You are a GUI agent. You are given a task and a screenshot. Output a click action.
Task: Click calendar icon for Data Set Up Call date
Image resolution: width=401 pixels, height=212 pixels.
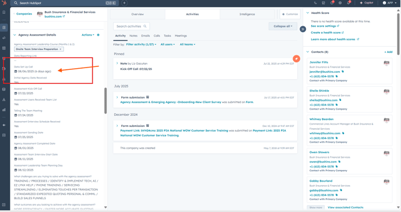15,71
